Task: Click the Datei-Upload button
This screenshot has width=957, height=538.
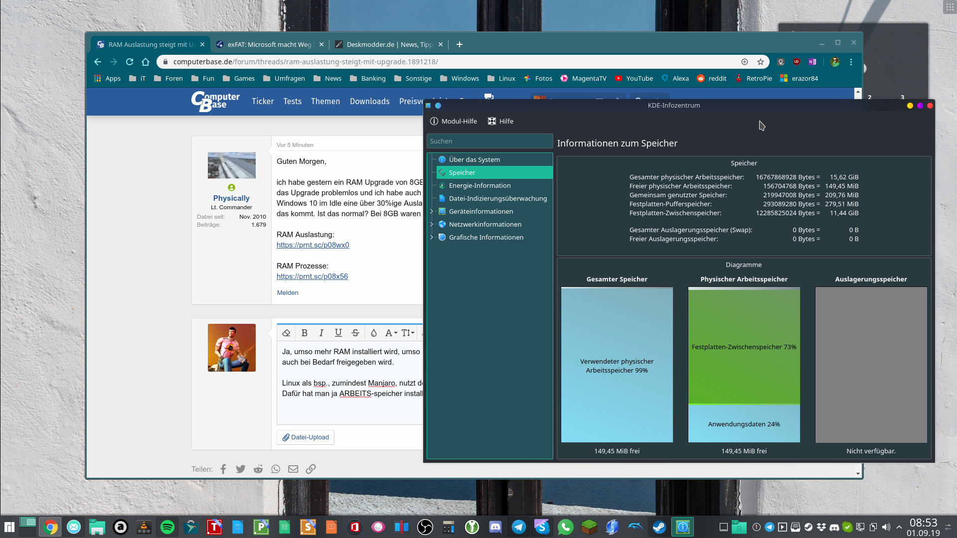Action: pos(306,437)
